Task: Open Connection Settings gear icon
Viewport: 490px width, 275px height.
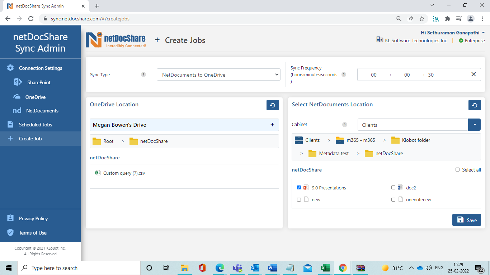Action: click(10, 68)
